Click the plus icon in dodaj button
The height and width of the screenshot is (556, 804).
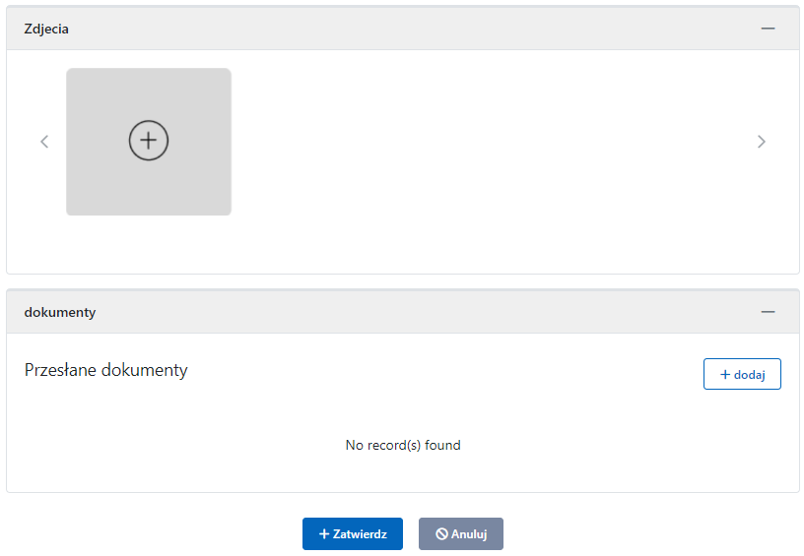725,374
